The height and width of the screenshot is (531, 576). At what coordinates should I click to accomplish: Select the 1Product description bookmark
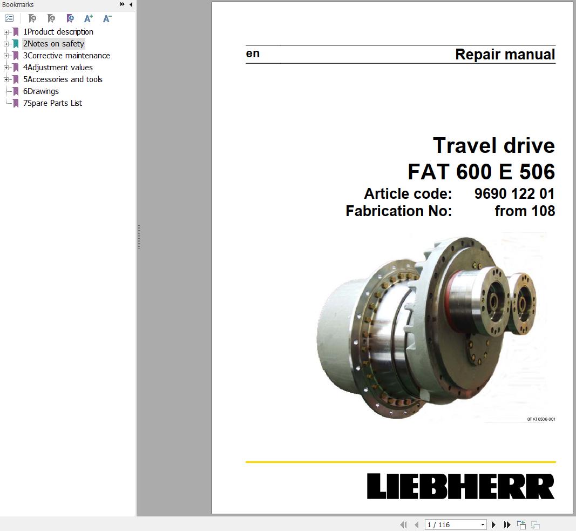58,32
